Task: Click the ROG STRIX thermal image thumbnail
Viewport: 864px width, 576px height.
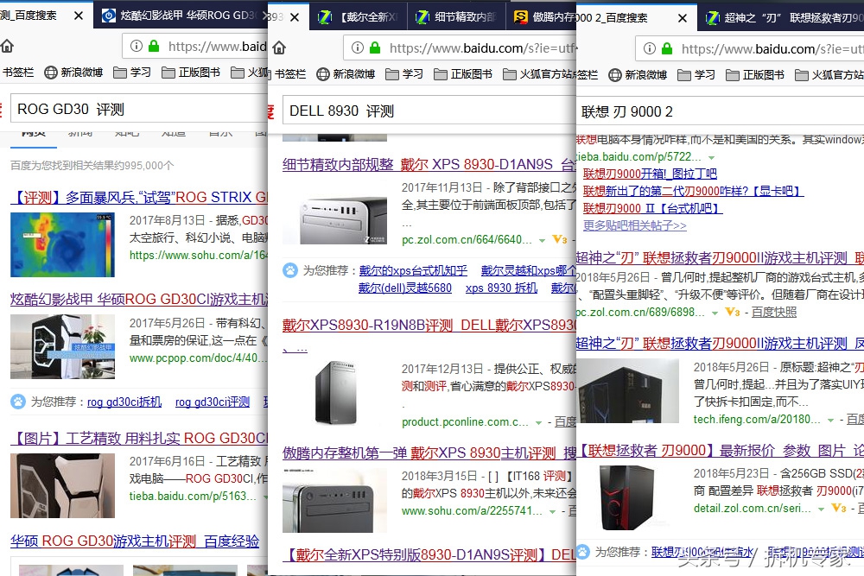Action: 62,242
